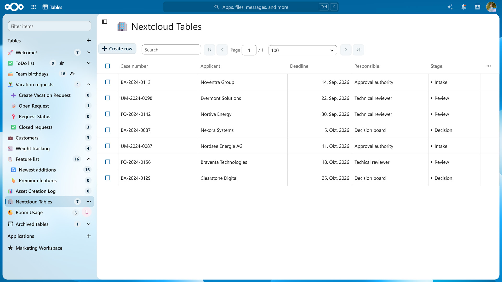Click the Case number column header
The height and width of the screenshot is (282, 502).
point(134,66)
